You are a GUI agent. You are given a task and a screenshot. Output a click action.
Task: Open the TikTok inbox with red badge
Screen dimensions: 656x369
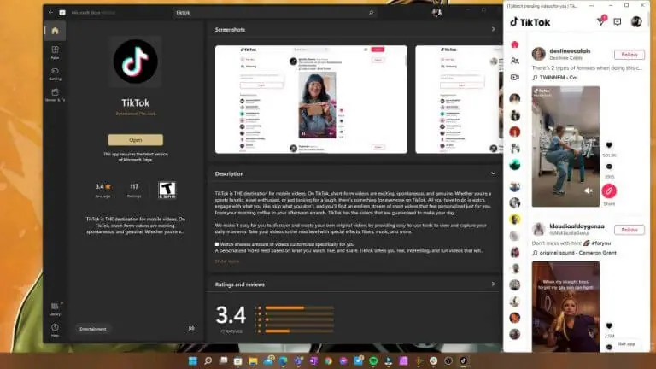coord(601,21)
